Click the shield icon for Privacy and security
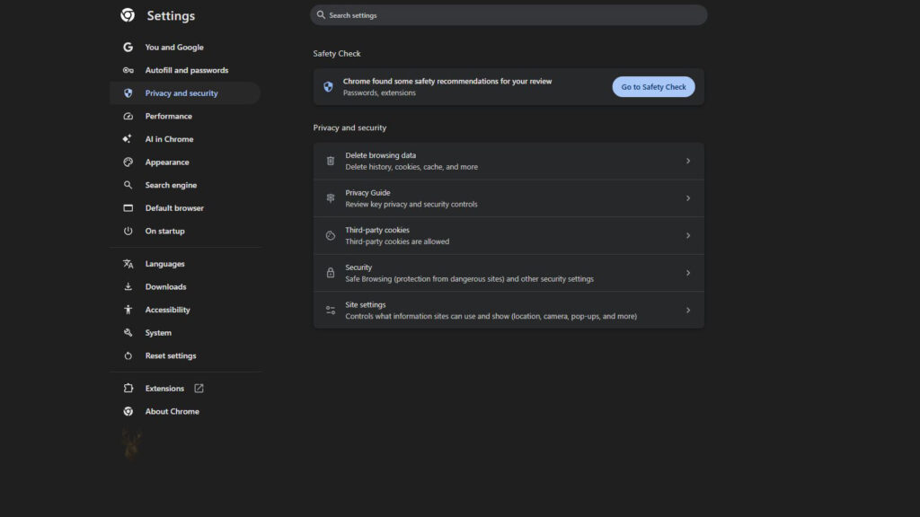920x517 pixels. pos(128,93)
